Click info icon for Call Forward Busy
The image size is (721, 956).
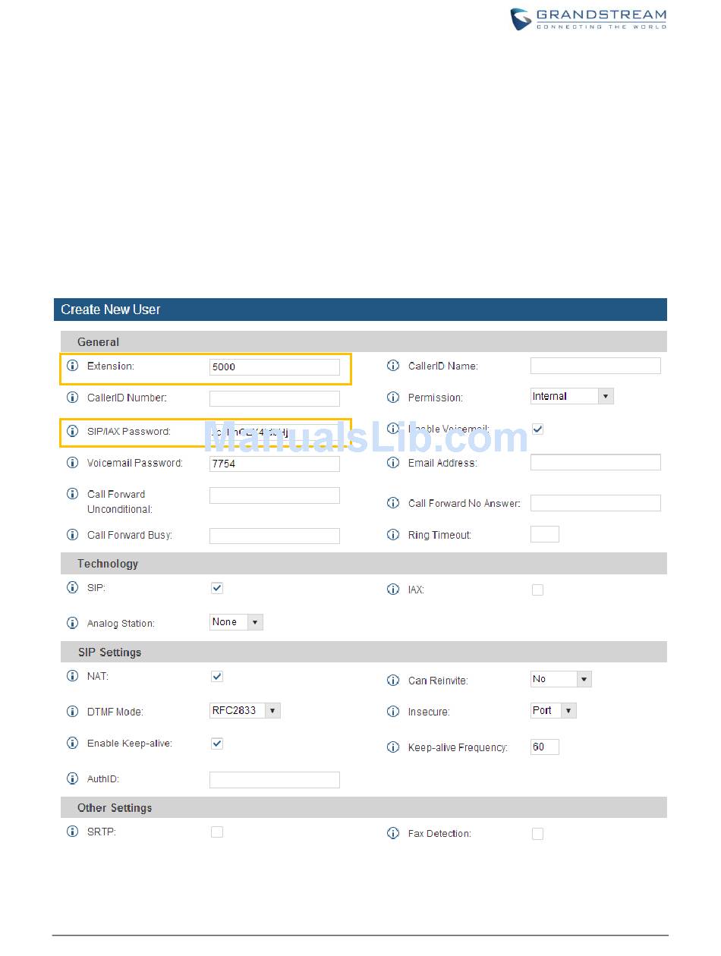tap(73, 535)
